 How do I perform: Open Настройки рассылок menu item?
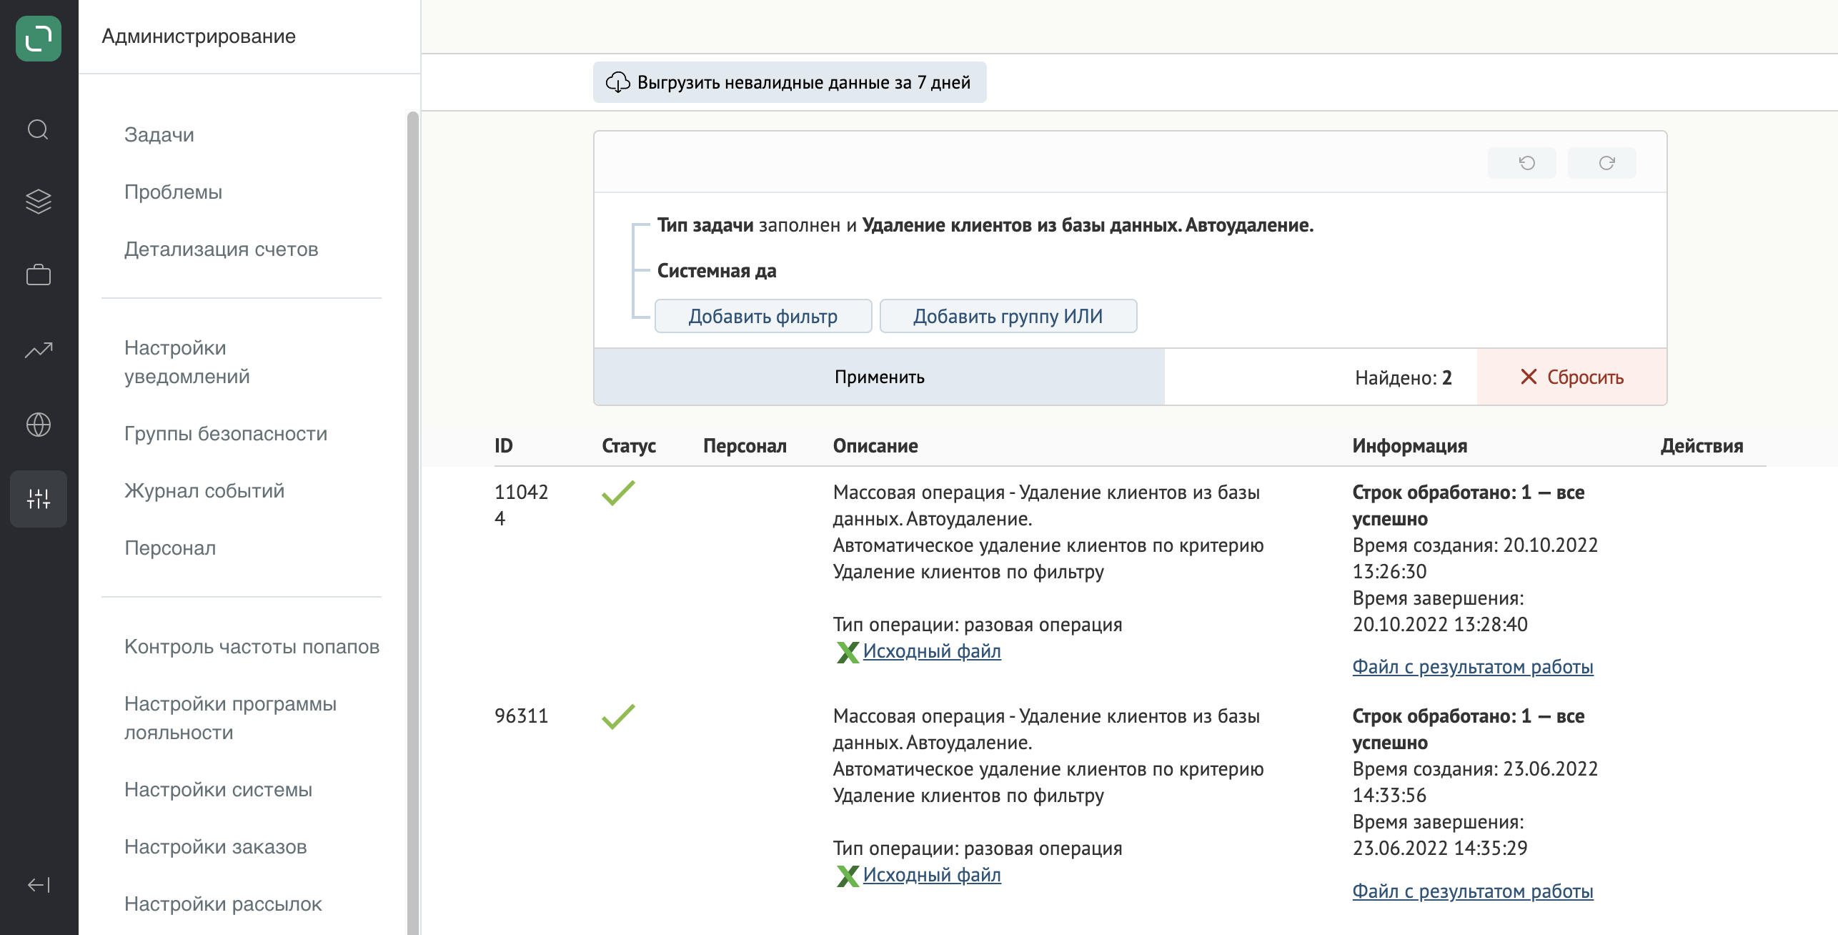(x=223, y=904)
